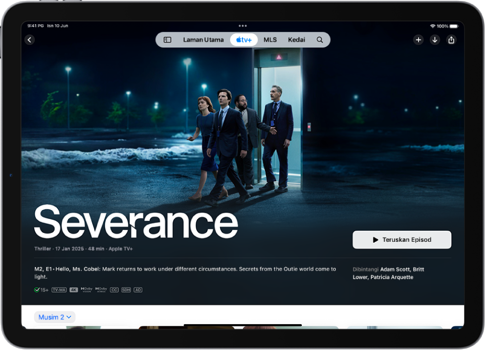Add Severance to Up Next with plus icon

tap(418, 39)
